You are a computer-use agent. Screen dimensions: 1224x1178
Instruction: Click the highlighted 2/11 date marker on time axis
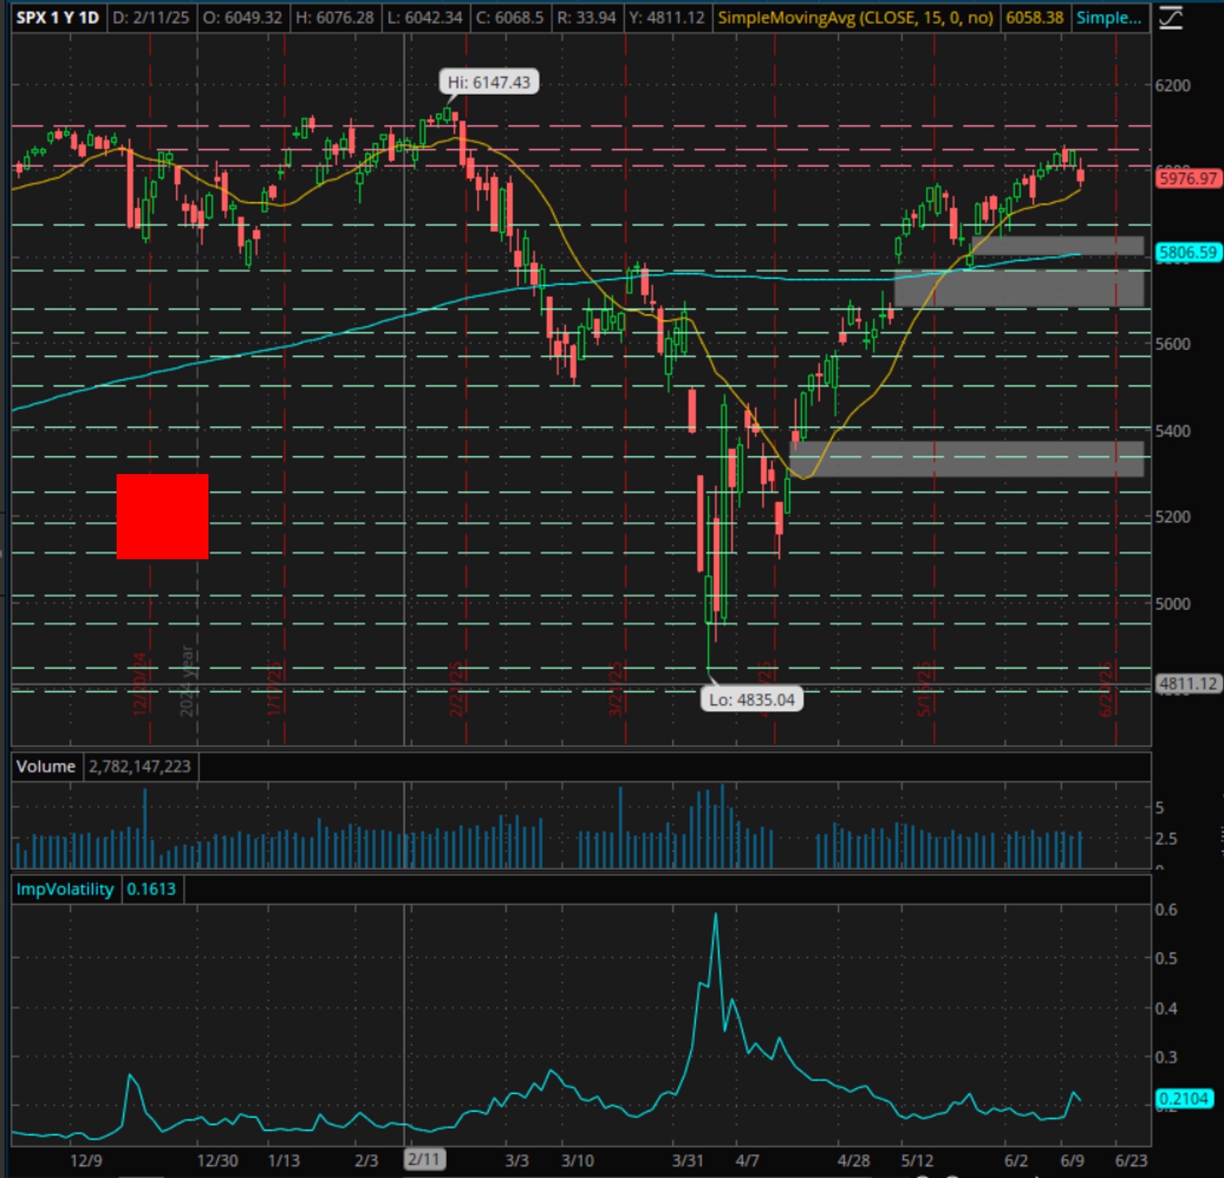(x=424, y=1160)
